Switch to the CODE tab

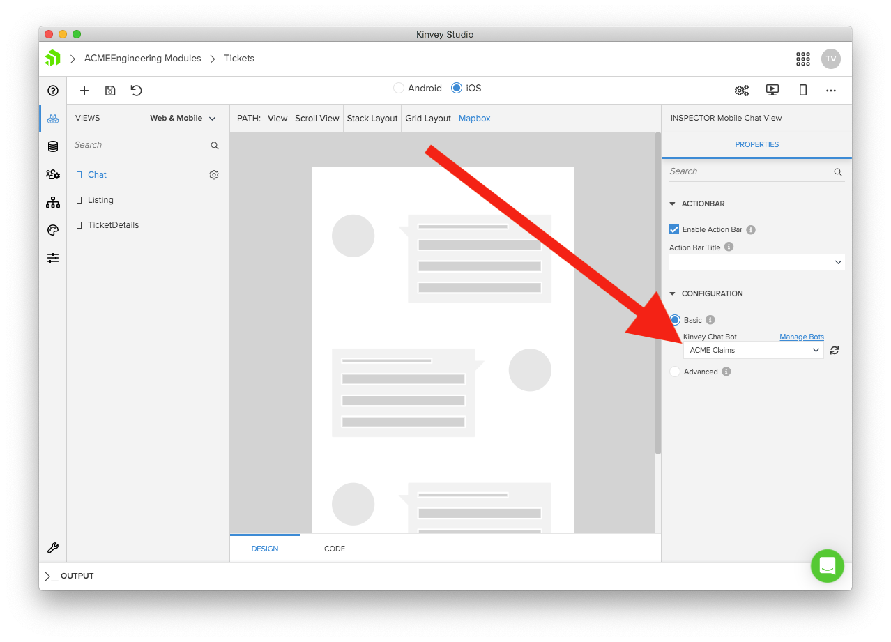tap(335, 549)
